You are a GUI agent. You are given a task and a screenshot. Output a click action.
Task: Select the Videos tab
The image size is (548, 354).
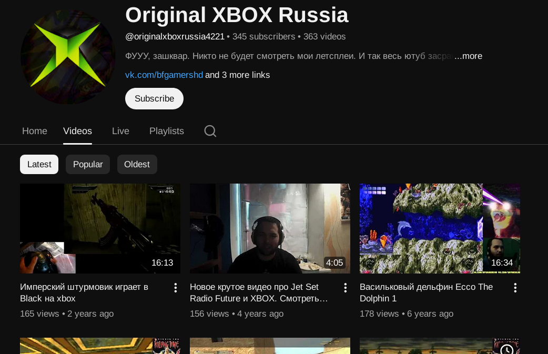click(78, 131)
